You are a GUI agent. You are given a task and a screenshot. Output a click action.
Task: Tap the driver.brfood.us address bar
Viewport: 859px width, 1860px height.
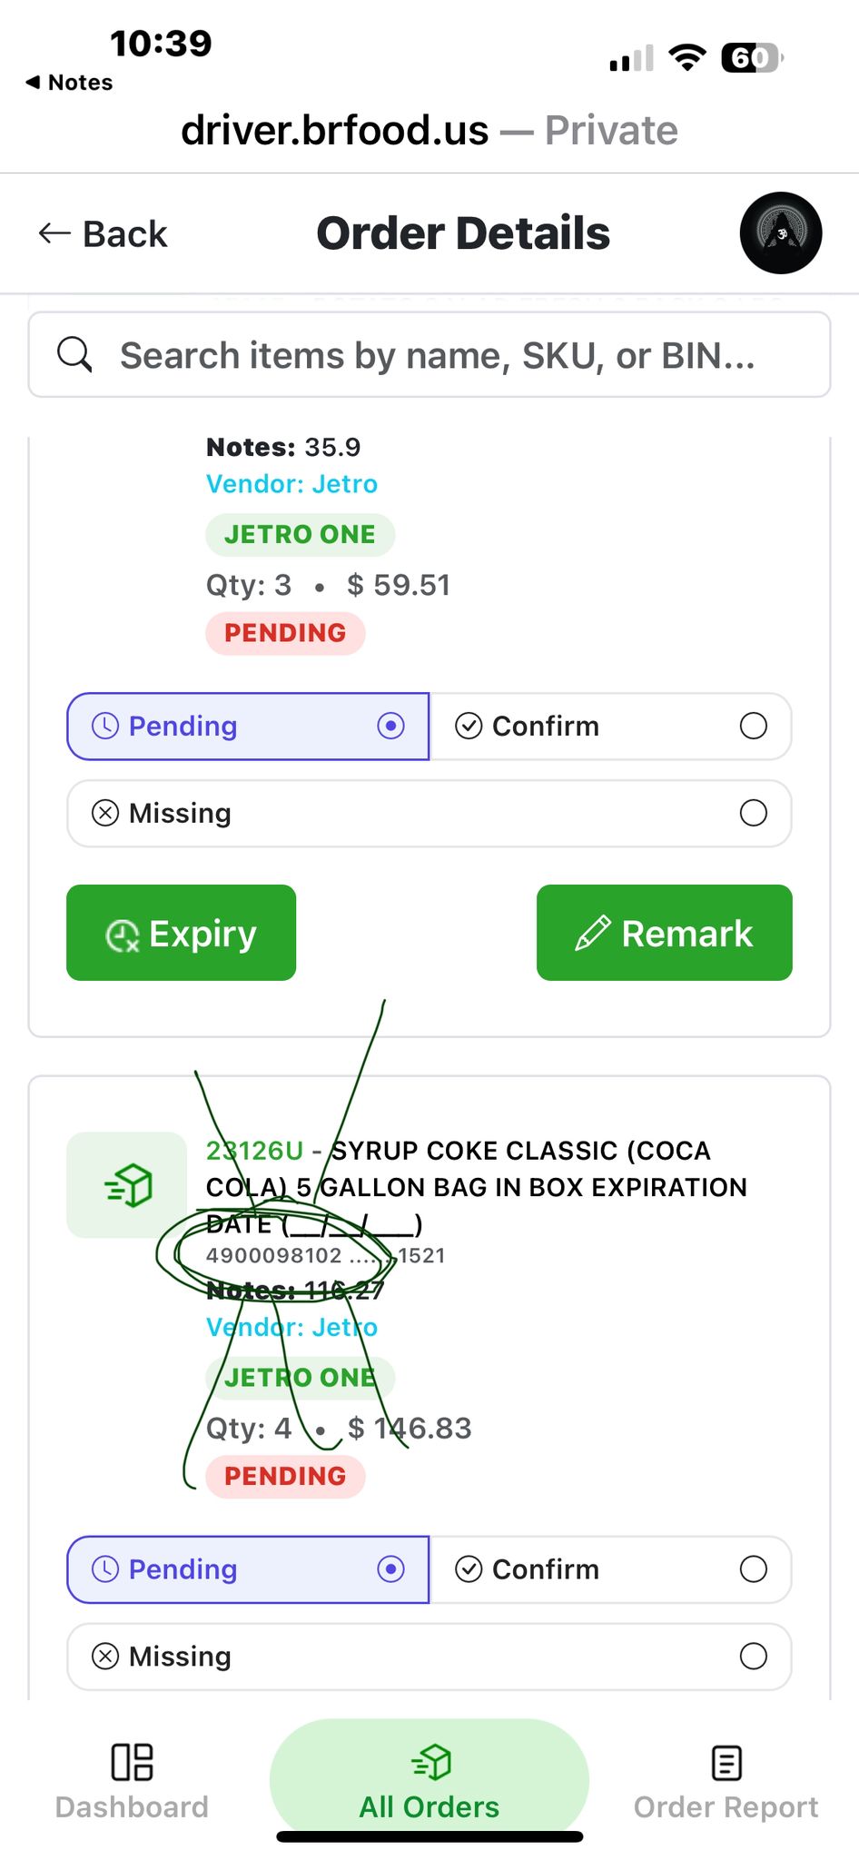coord(429,131)
